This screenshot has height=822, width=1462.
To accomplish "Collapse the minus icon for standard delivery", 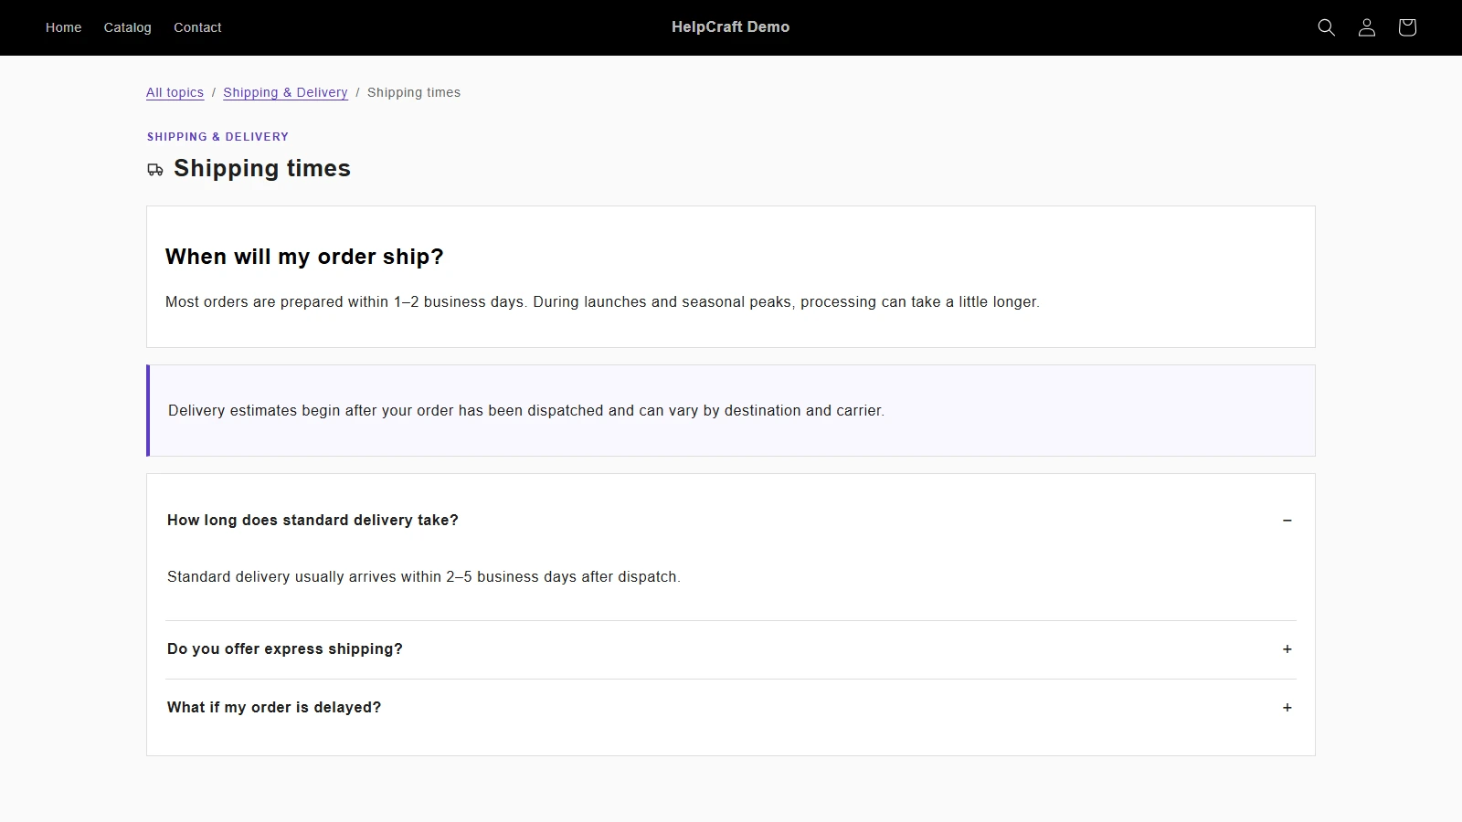I will (x=1287, y=521).
